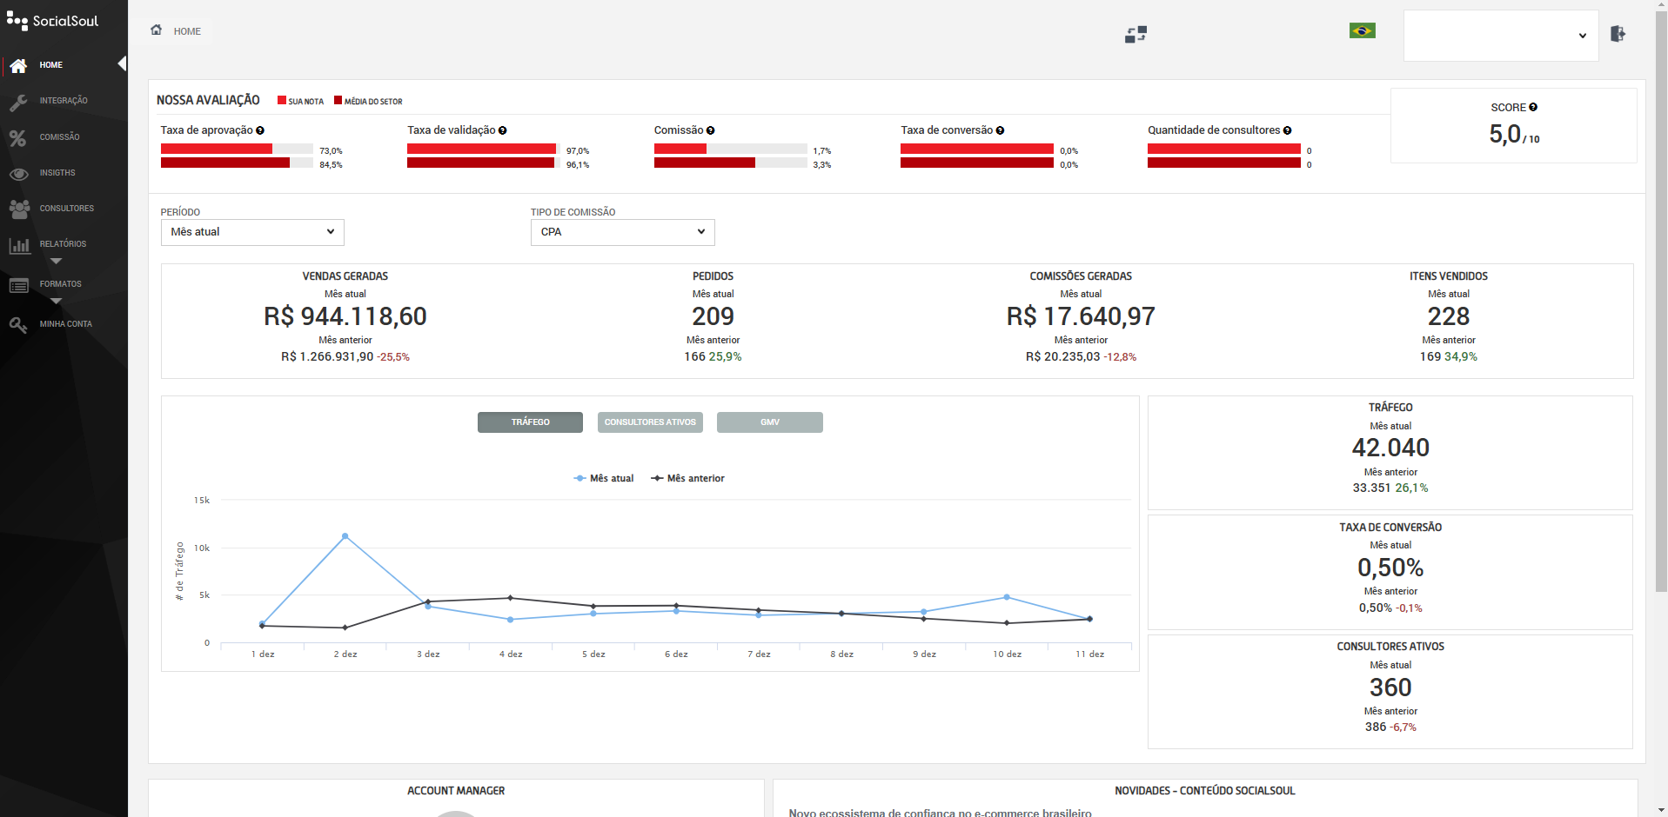This screenshot has height=817, width=1668.
Task: Click the logout door icon
Action: [1618, 34]
